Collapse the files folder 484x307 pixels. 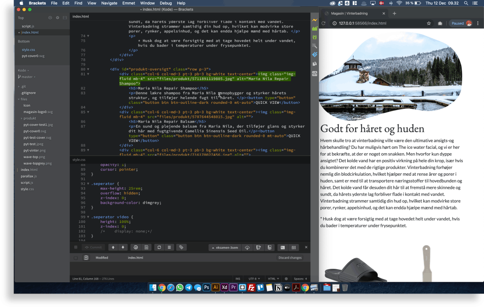click(22, 99)
